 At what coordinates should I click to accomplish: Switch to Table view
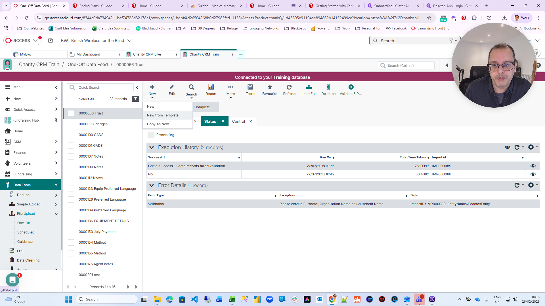[x=250, y=90]
